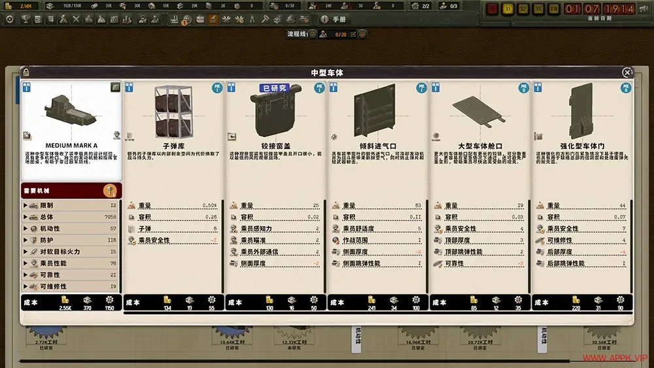654x368 pixels.
Task: Click the settings gear in top-left toolbar
Action: (9, 20)
